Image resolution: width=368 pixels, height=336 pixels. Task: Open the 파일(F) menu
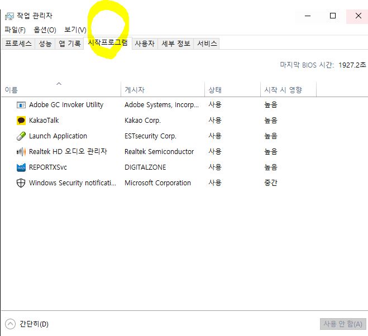pyautogui.click(x=15, y=30)
